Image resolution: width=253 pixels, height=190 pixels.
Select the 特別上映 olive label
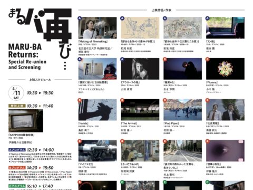17,106
